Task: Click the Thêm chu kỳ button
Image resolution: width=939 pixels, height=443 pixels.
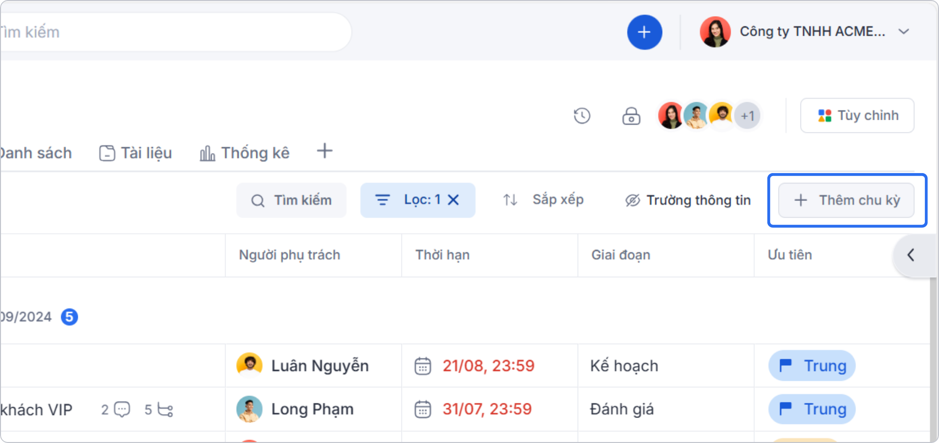Action: point(847,200)
